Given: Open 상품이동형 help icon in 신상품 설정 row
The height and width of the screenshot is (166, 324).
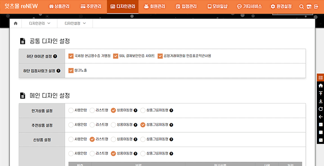Looking at the screenshot, I should click(x=135, y=140).
